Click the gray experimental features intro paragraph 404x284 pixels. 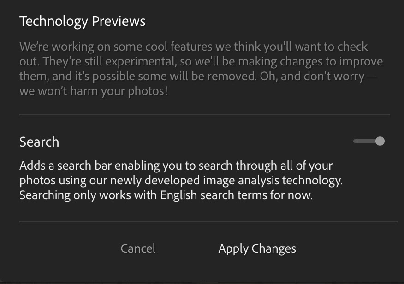[x=201, y=69]
